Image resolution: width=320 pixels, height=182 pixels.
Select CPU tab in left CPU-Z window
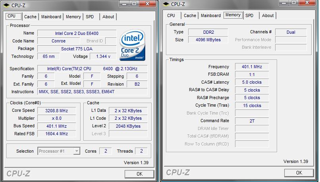pos(13,16)
